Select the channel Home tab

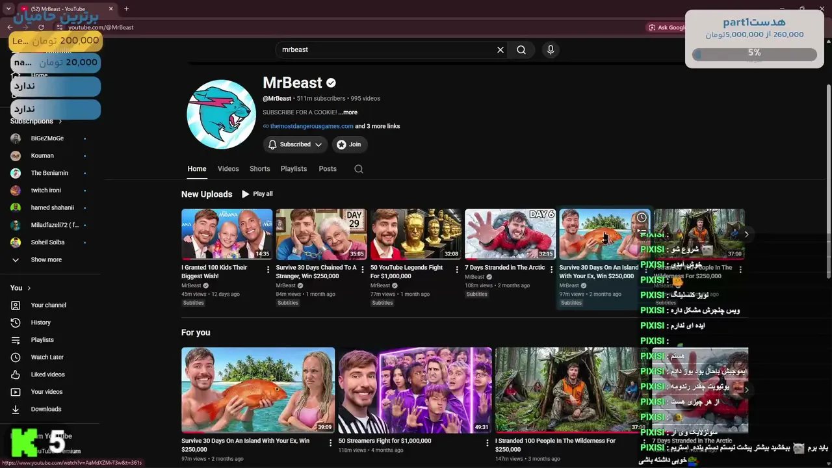coord(197,169)
